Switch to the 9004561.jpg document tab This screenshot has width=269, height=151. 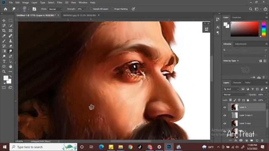pyautogui.click(x=79, y=15)
